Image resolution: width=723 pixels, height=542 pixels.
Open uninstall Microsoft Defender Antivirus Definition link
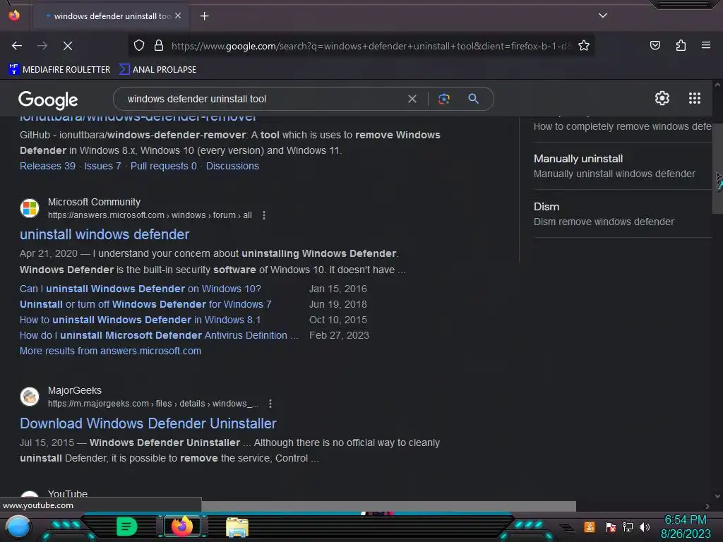pos(159,335)
